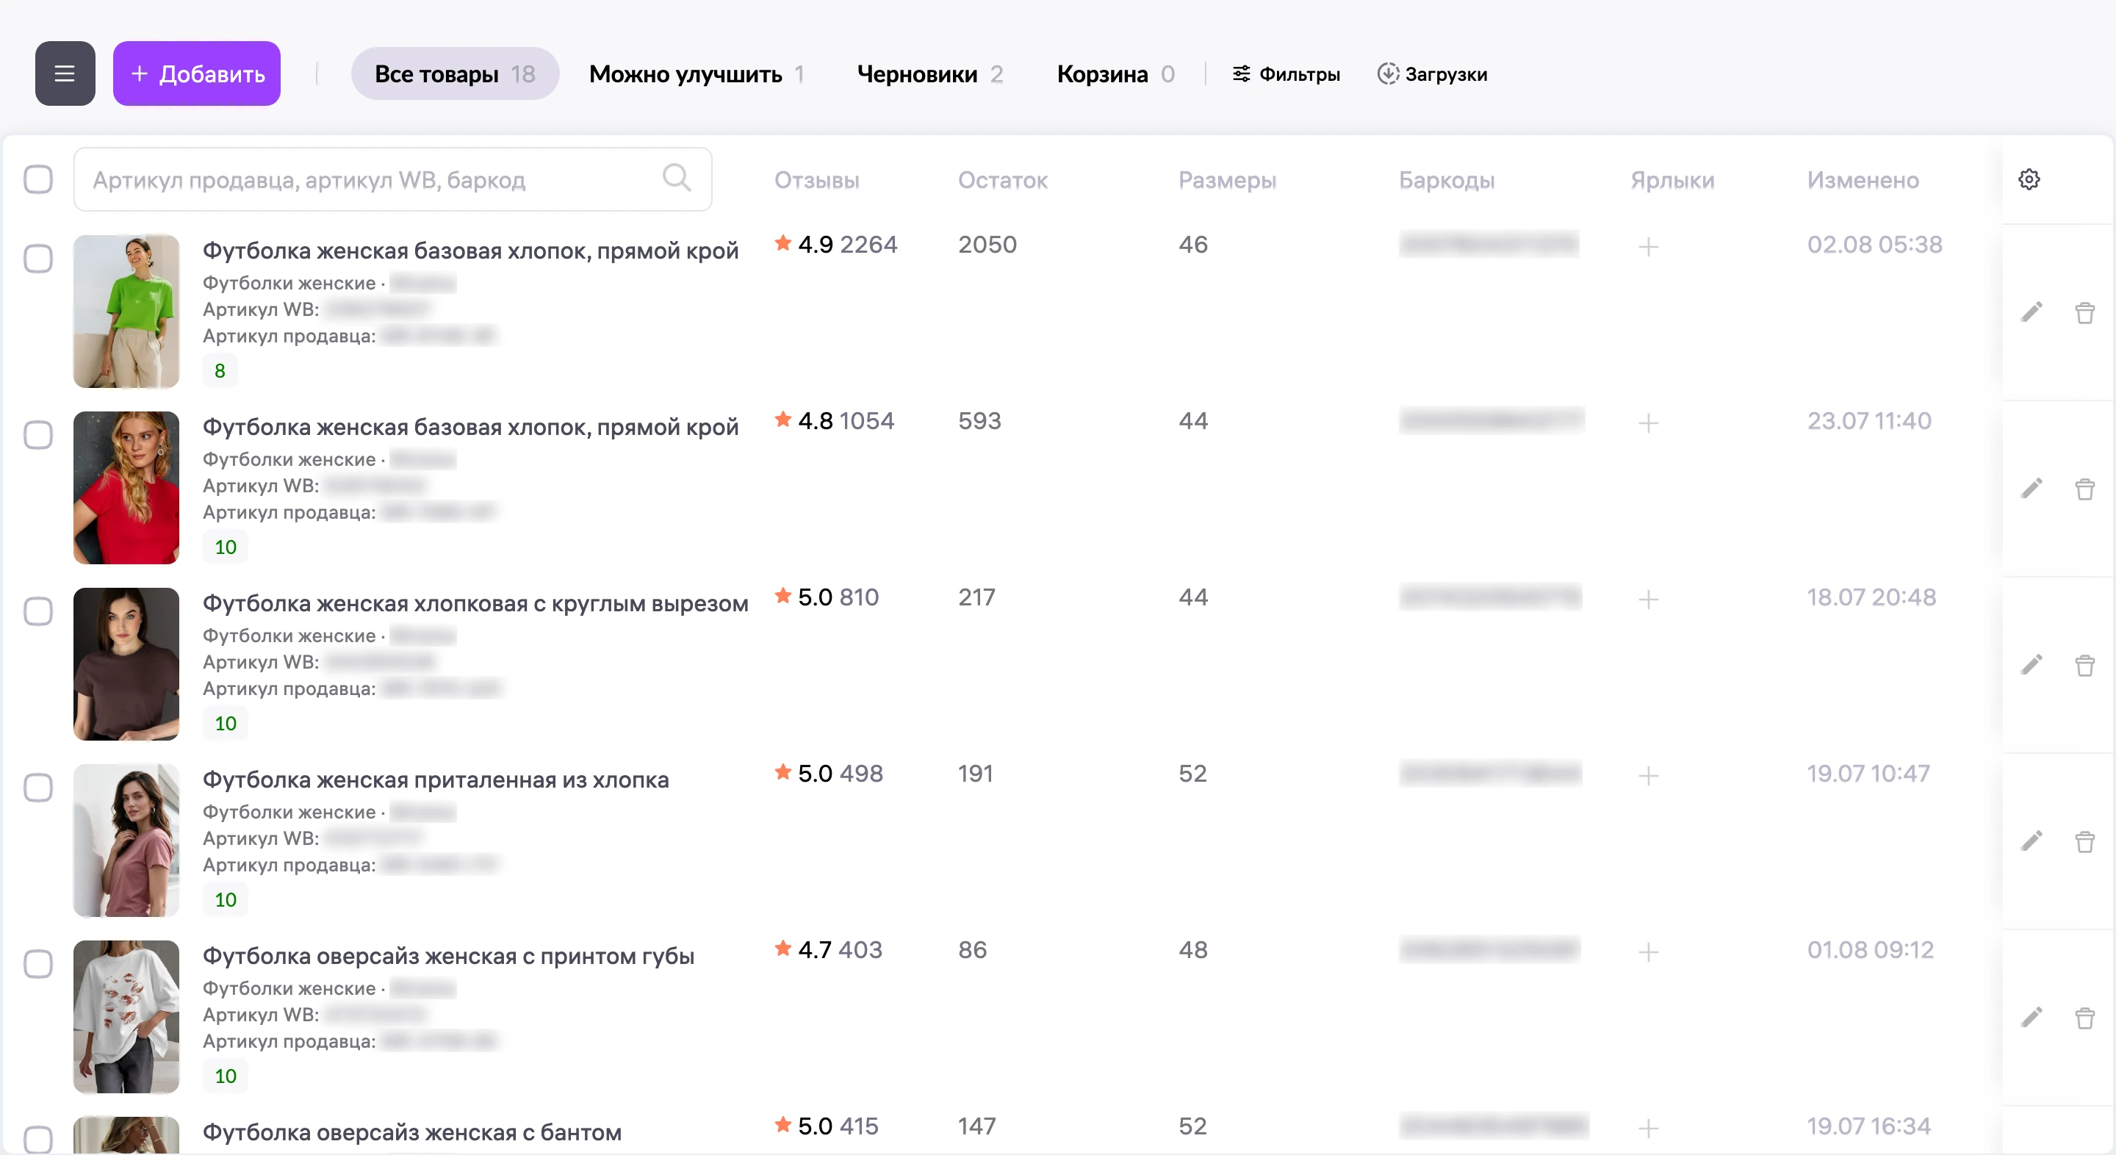Click the article and barcode search field
2116x1155 pixels.
[392, 179]
